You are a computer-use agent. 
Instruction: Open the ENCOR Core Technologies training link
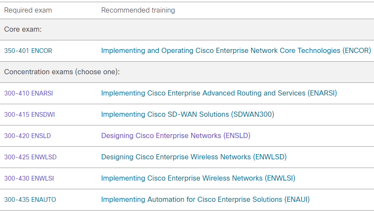(x=236, y=51)
